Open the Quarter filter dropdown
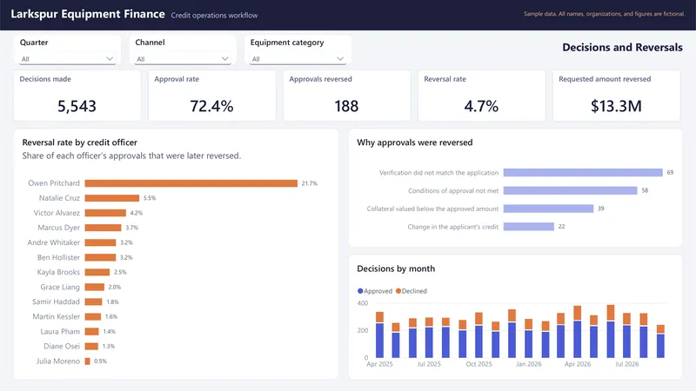 coord(67,59)
